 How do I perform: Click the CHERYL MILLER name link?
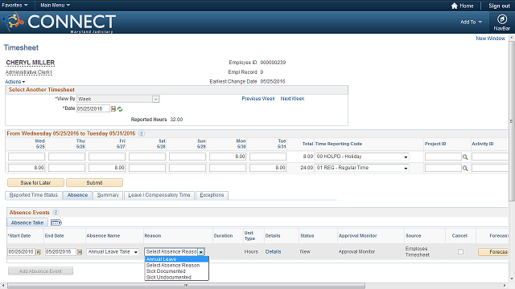click(31, 63)
